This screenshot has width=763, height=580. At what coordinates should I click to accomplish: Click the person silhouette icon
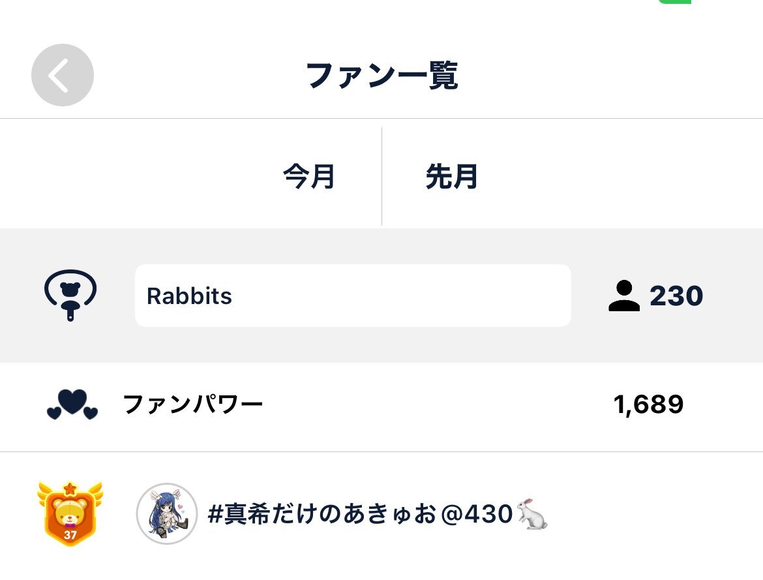(624, 296)
